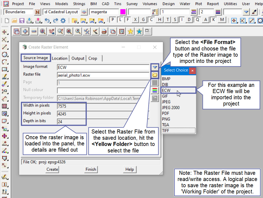Toggle the G snap button
Screen dimensions: 263x198
point(144,20)
